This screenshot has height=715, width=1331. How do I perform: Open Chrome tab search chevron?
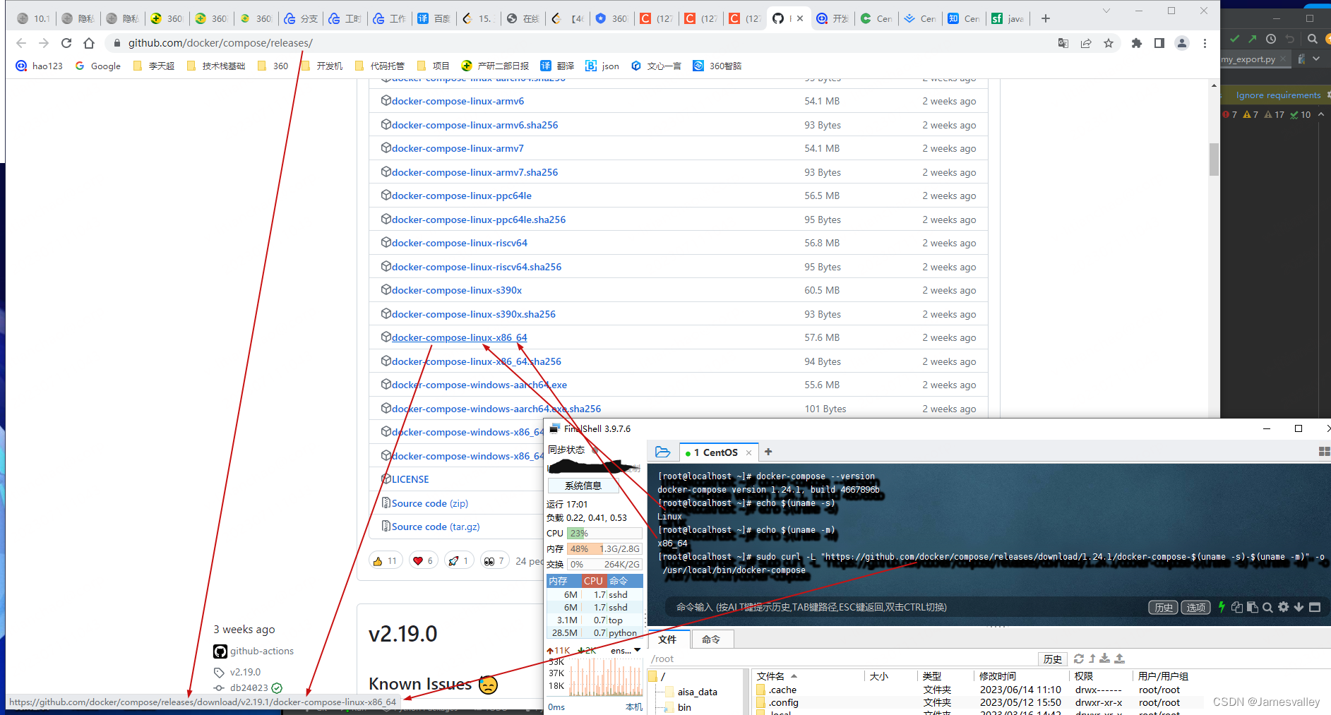coord(1106,11)
